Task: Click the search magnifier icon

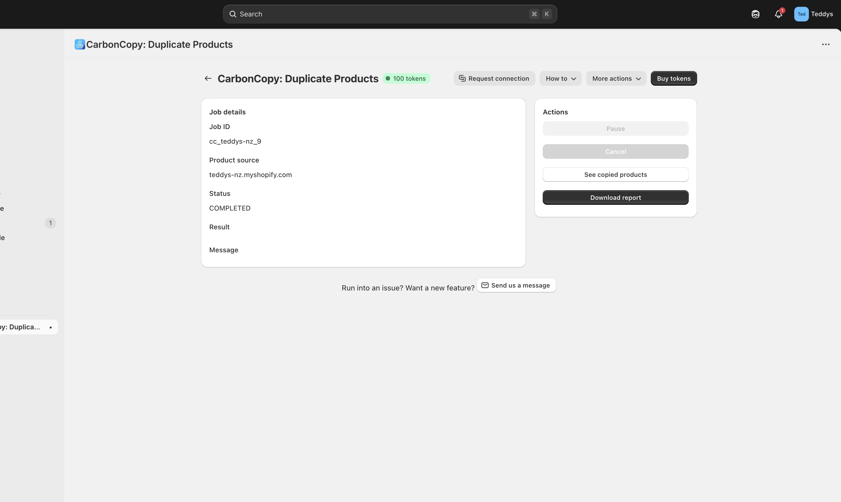Action: (x=233, y=14)
